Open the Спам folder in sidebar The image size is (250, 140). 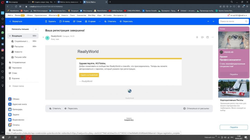pos(23,73)
